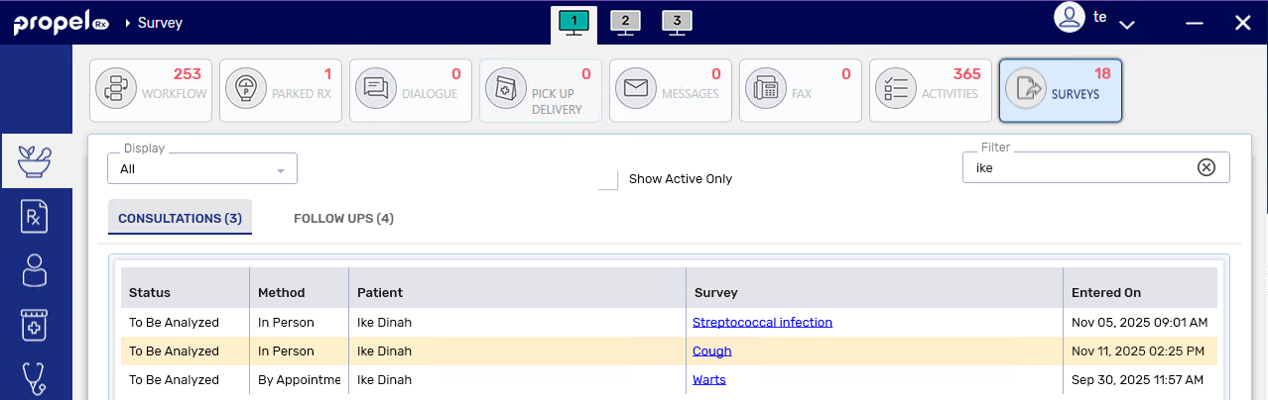Open the Fax tile
The height and width of the screenshot is (400, 1268).
click(x=801, y=90)
